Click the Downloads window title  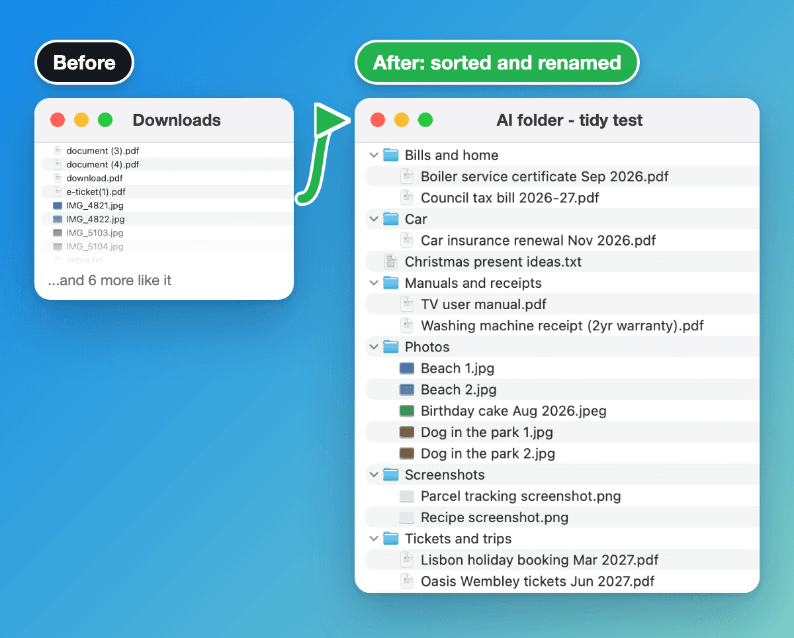[x=177, y=120]
